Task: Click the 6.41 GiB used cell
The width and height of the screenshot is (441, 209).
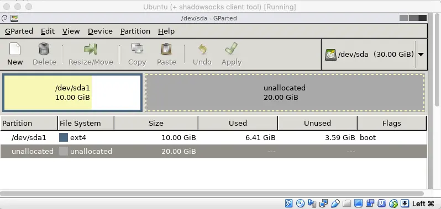Action: 260,138
